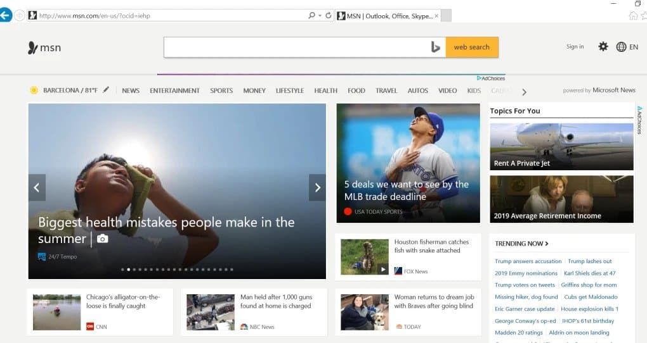Click the web search button
The image size is (647, 343).
coord(472,47)
